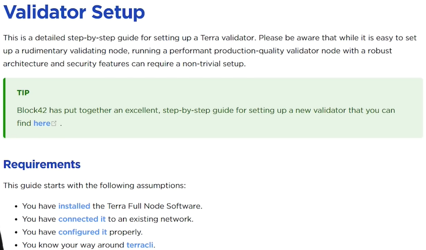Click the 'Validator Setup' page title
Image resolution: width=426 pixels, height=250 pixels.
[74, 12]
